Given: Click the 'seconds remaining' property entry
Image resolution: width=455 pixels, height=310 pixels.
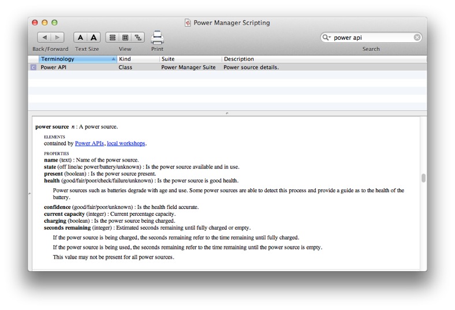Looking at the screenshot, I should click(x=147, y=227).
